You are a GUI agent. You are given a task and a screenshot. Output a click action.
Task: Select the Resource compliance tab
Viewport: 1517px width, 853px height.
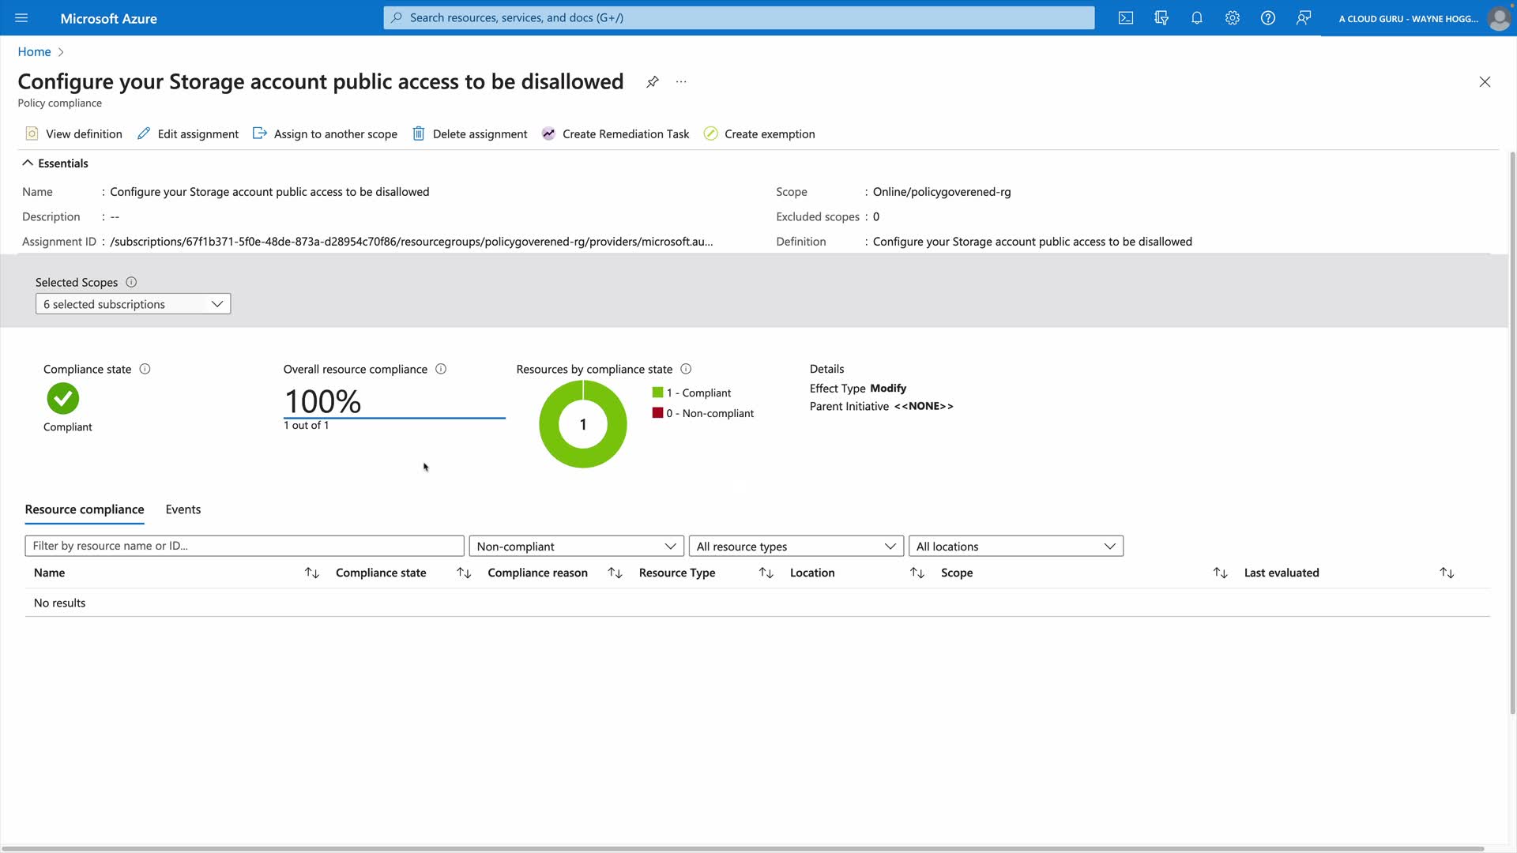(85, 509)
